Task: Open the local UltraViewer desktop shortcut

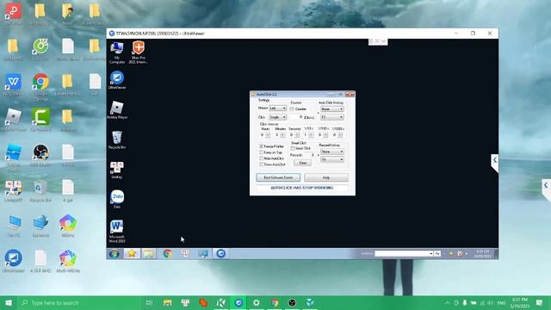Action: click(14, 261)
